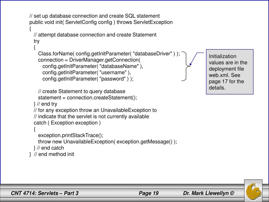Click the '} // end try' line
Viewport: 269px width, 202px height.
45,104
